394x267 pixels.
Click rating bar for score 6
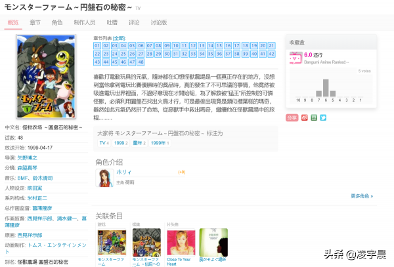pyautogui.click(x=324, y=88)
